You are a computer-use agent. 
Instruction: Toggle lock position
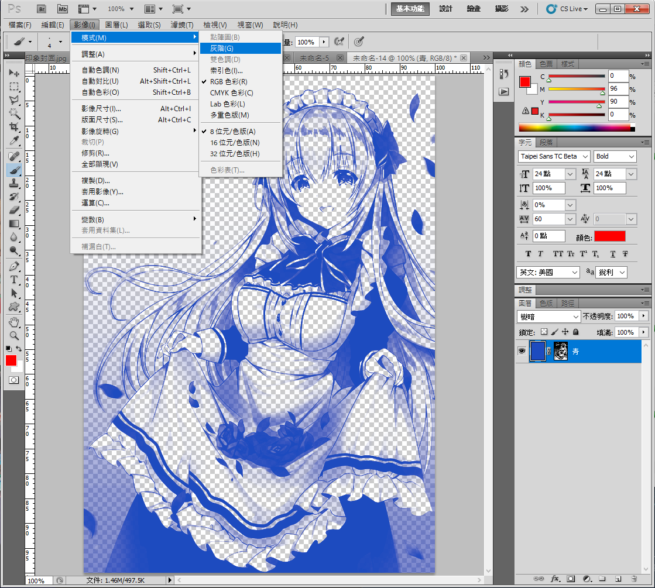[565, 332]
